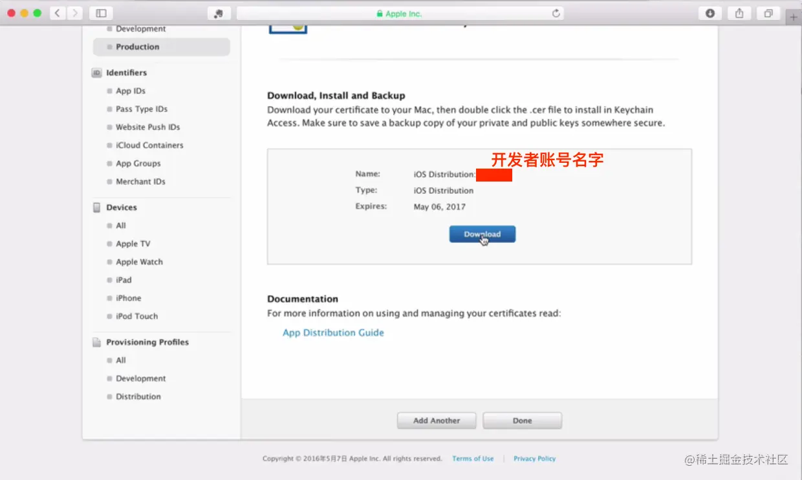Open the App Distribution Guide link
The image size is (802, 480).
[333, 333]
